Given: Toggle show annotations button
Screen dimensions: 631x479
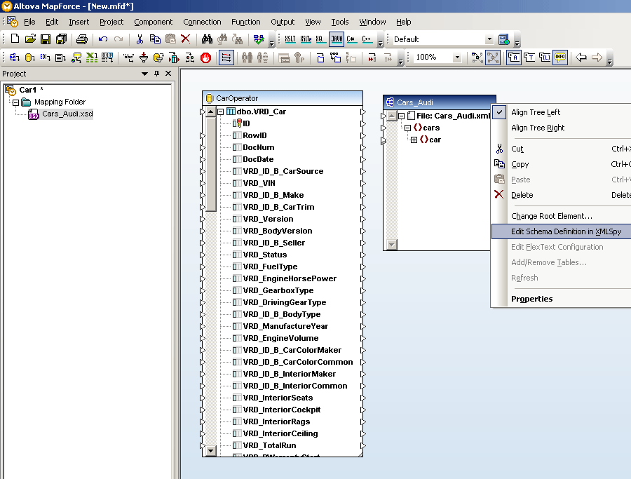Looking at the screenshot, I should point(513,58).
